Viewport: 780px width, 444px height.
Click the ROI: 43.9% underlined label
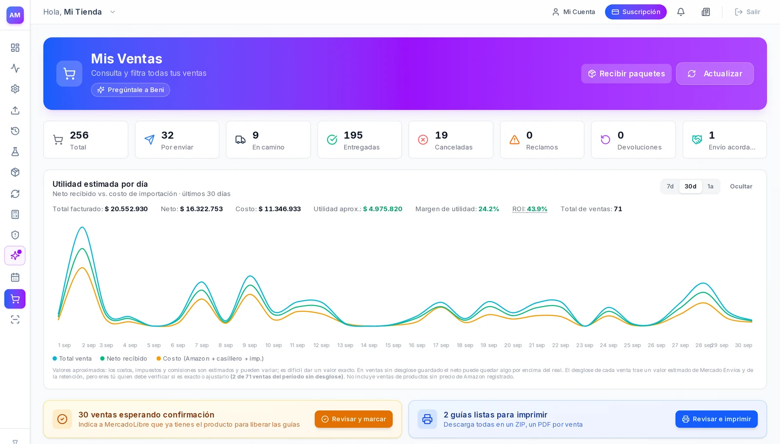point(529,209)
